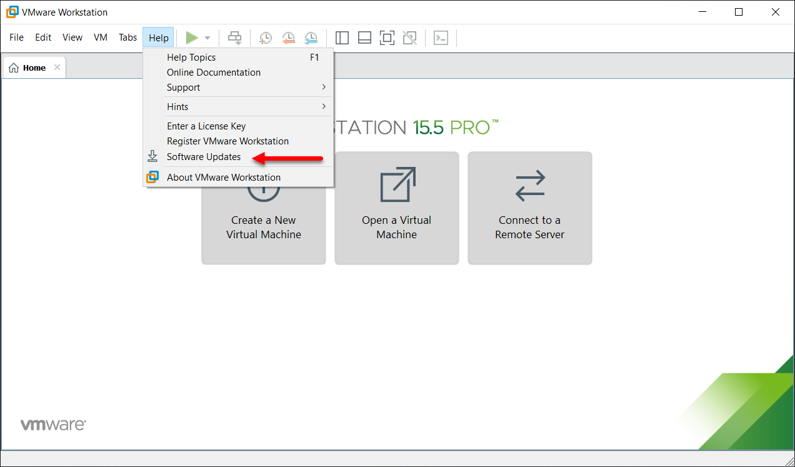795x467 pixels.
Task: Click the full screen mode icon
Action: 387,38
